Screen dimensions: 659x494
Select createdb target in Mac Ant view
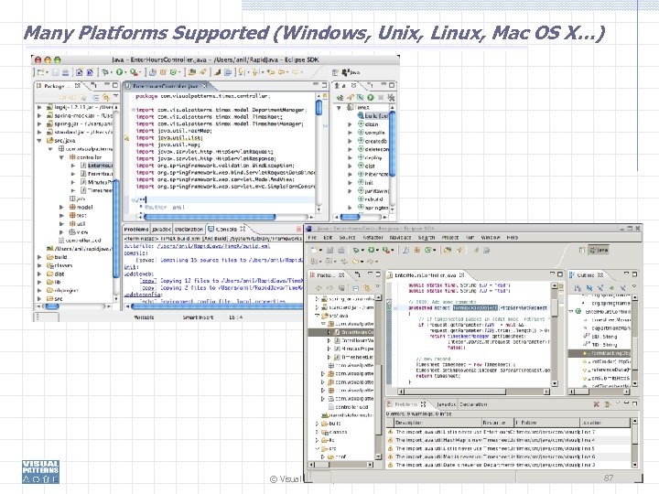coord(373,141)
